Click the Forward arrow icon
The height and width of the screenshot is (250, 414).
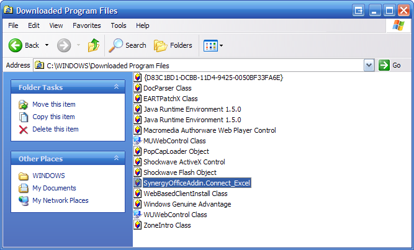[64, 45]
